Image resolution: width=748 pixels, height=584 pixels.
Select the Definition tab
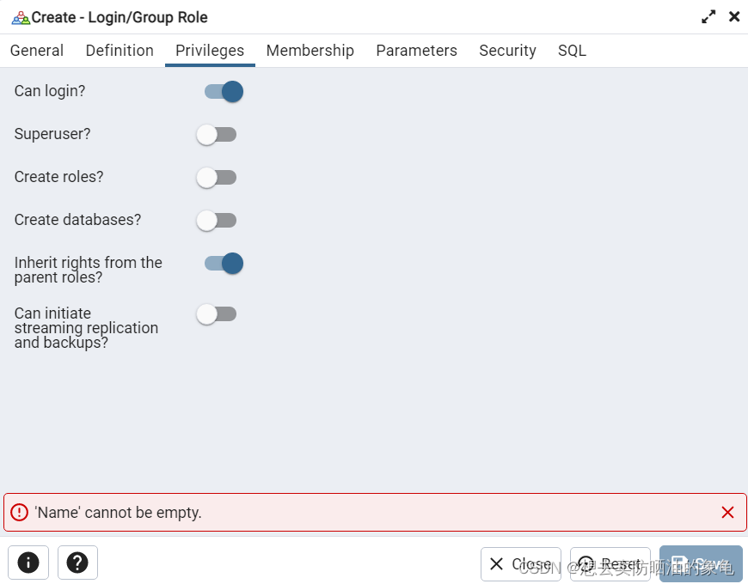[120, 51]
